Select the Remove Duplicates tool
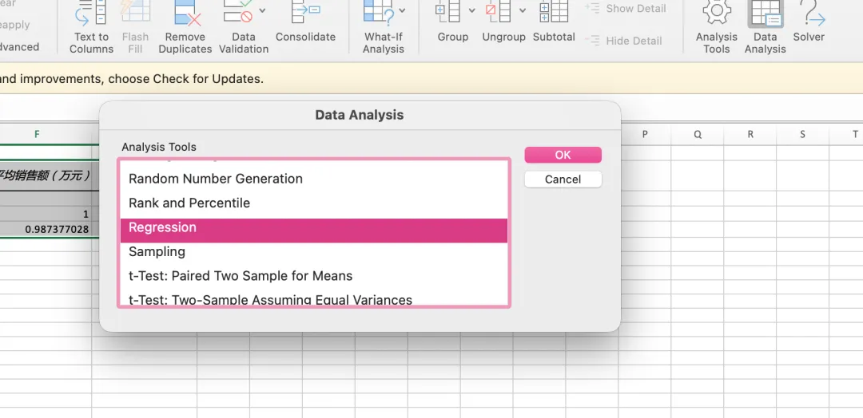Viewport: 863px width, 418px height. click(185, 13)
